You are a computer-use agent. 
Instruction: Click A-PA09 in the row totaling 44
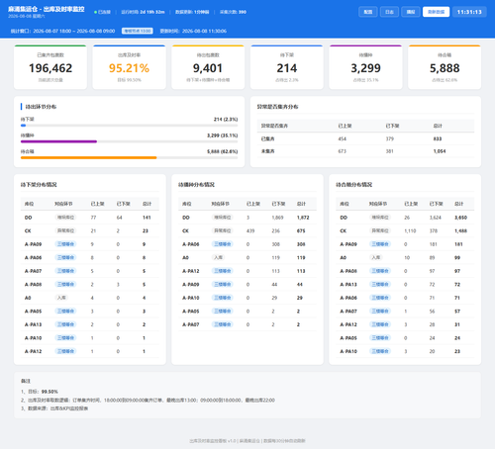[x=191, y=285]
